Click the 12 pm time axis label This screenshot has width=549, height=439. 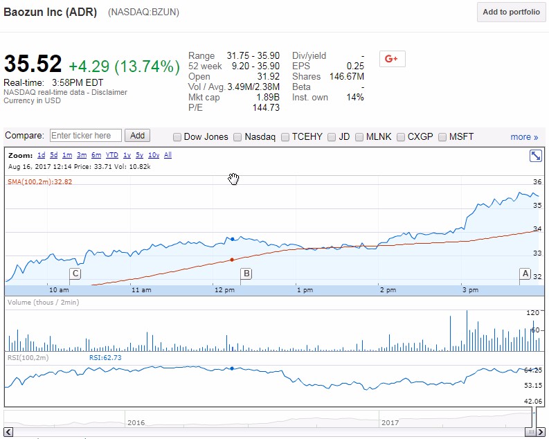(224, 290)
